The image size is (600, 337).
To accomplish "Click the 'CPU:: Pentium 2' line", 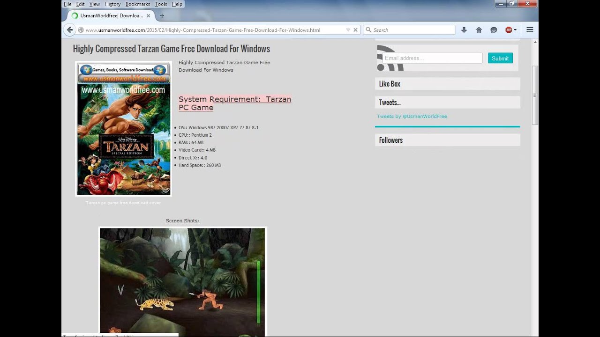I will pos(195,135).
